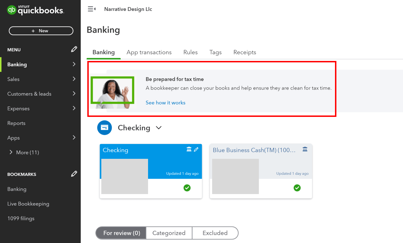Expand Customers & leads submenu chevron
403x243 pixels.
click(x=74, y=93)
